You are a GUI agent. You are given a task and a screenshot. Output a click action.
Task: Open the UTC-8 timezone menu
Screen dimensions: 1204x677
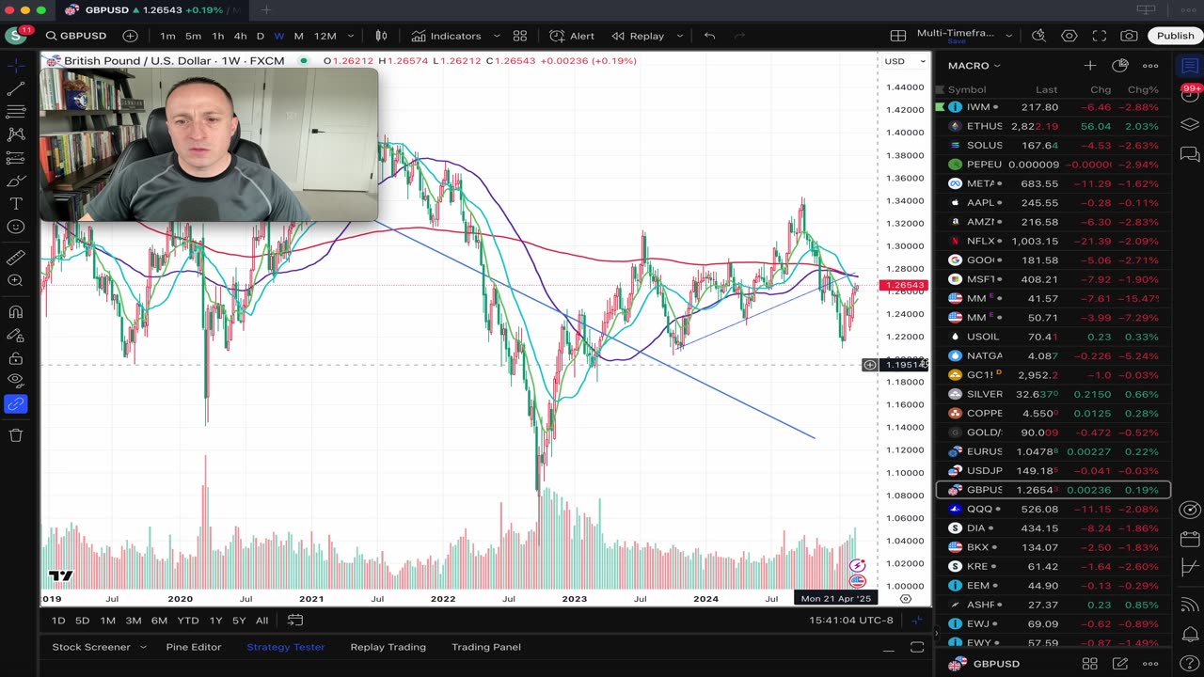pos(851,620)
